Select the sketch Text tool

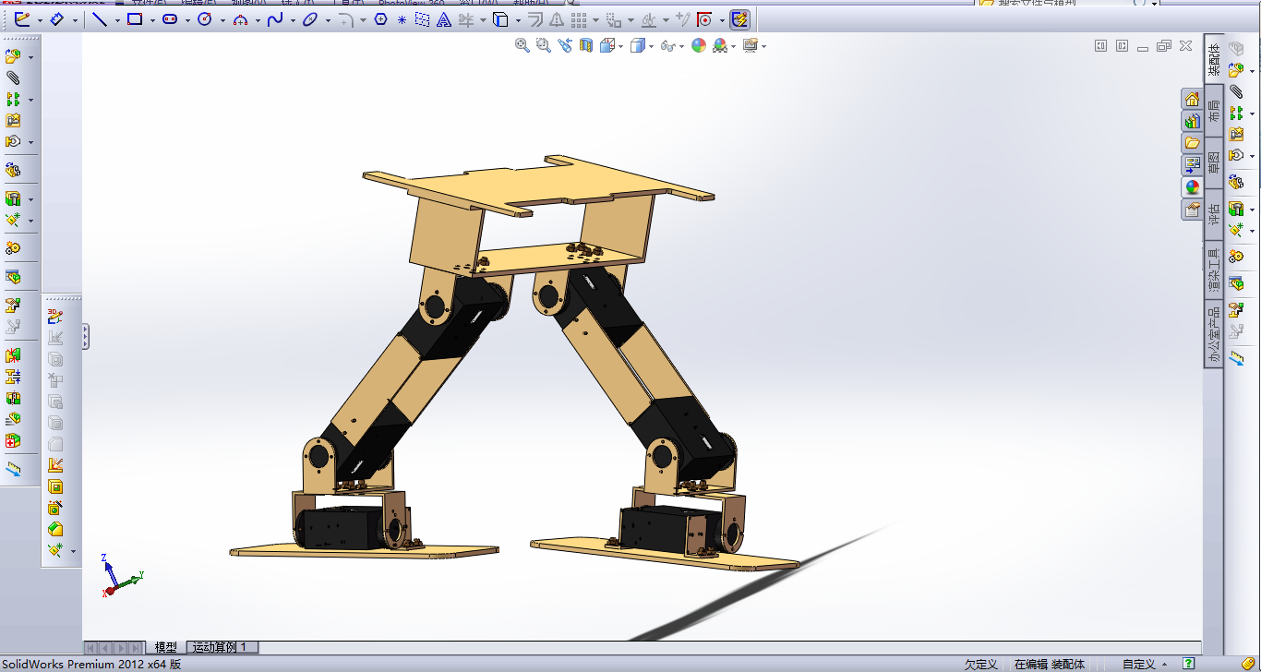point(444,19)
